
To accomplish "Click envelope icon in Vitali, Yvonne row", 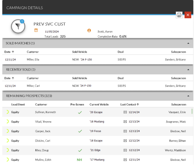I will 125,122.
